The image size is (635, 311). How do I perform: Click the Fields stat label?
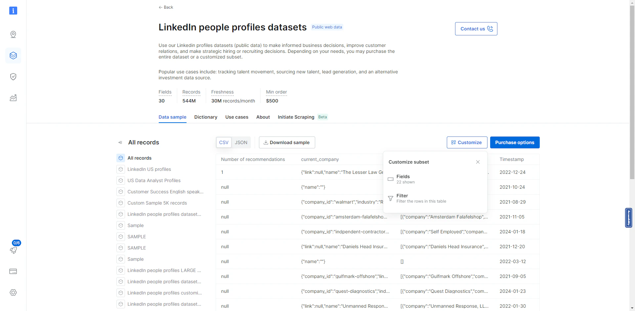tap(165, 92)
